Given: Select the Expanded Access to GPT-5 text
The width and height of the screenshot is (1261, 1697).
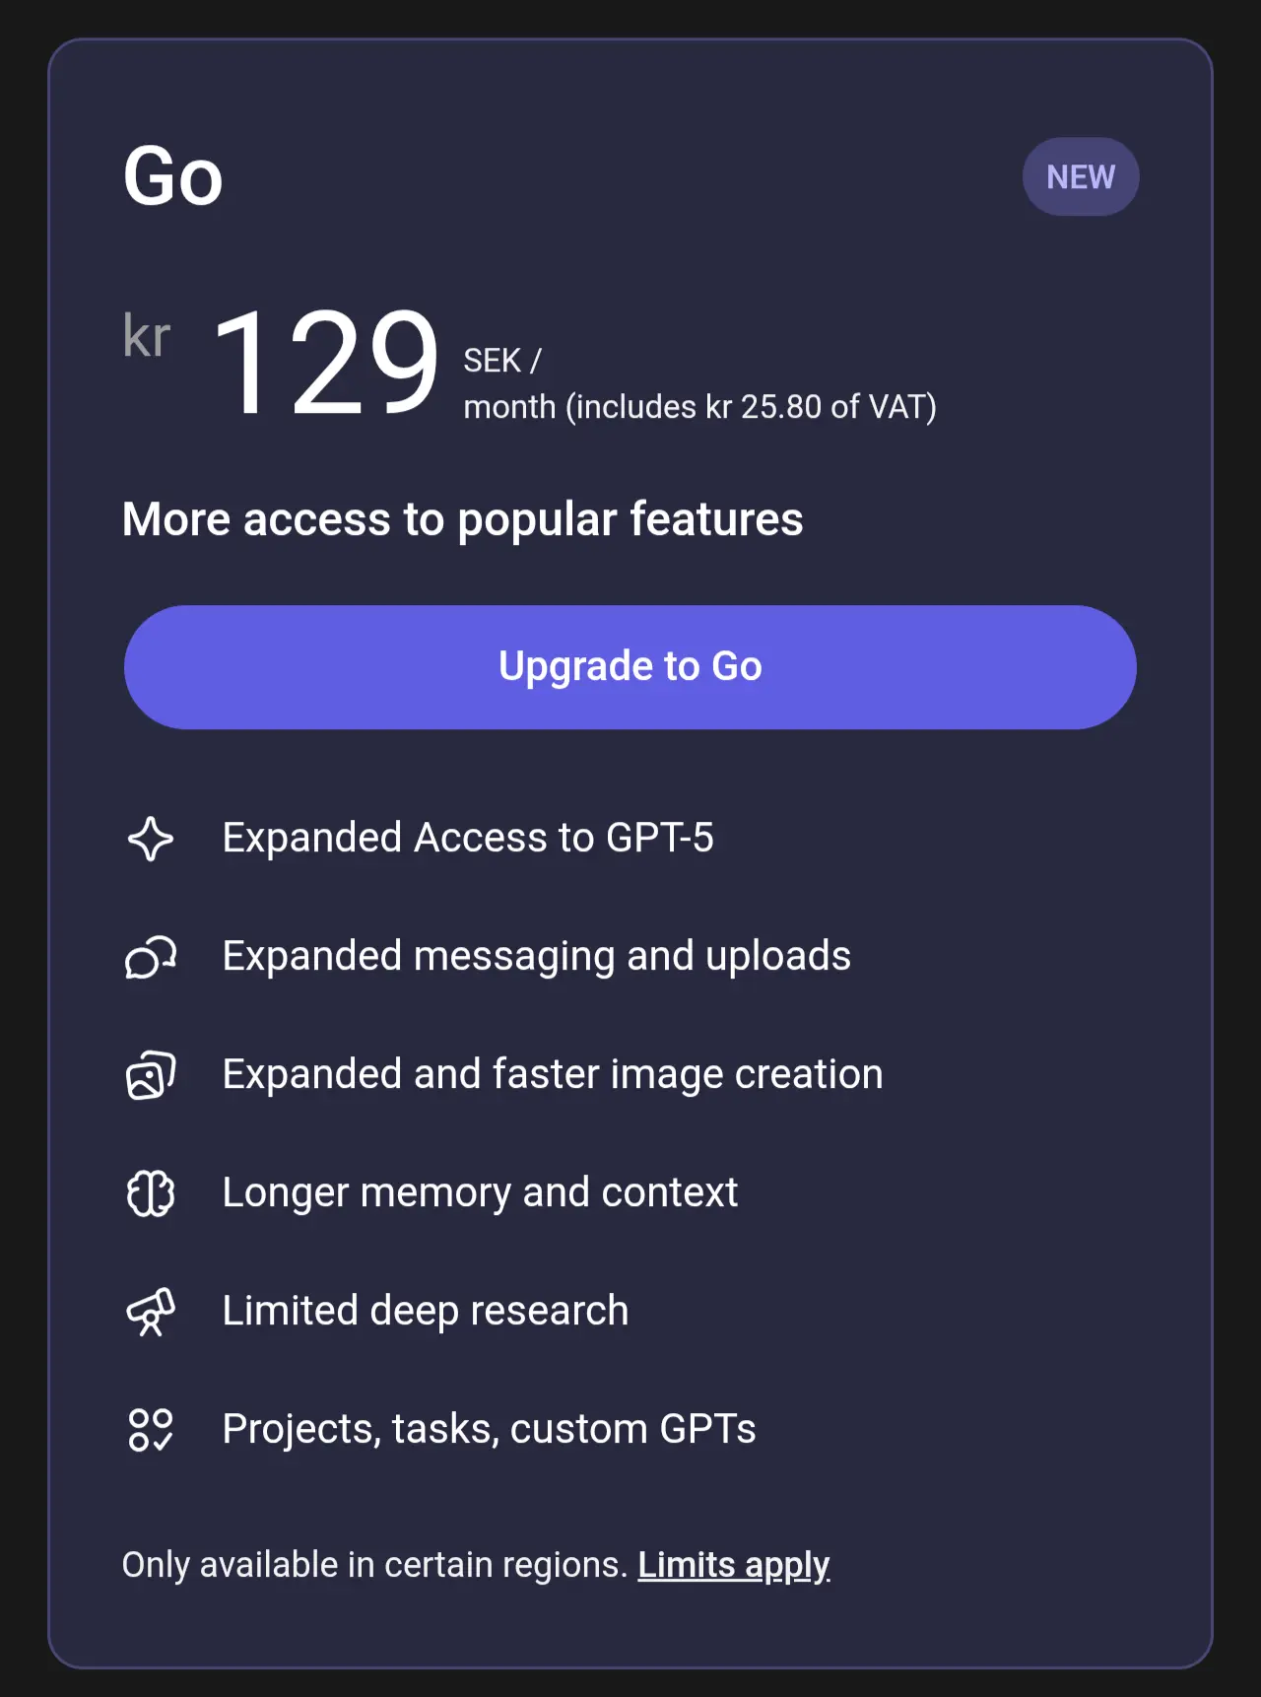Looking at the screenshot, I should point(468,839).
